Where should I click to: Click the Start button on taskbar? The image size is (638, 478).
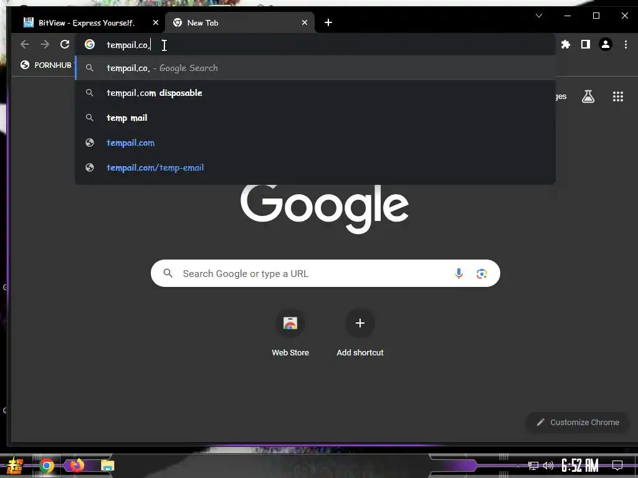14,466
